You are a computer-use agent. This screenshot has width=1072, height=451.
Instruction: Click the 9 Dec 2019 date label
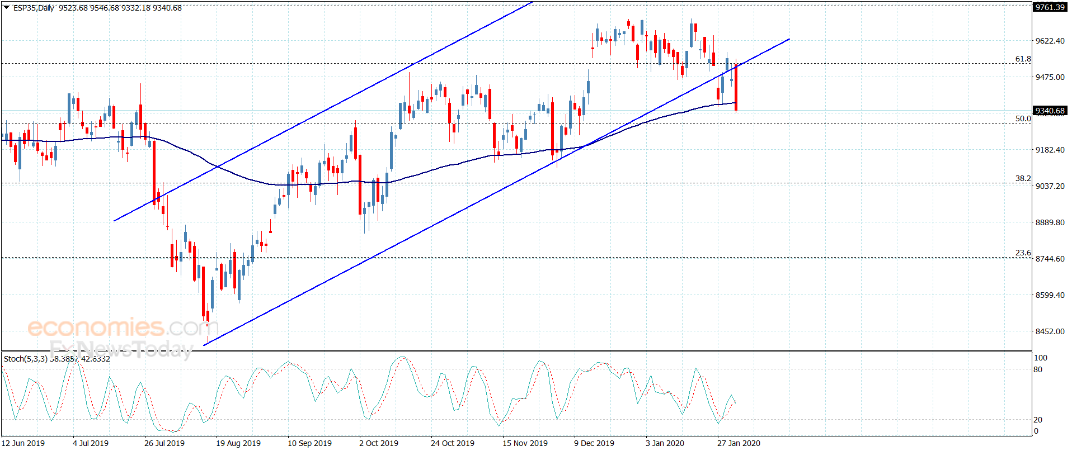click(x=594, y=443)
